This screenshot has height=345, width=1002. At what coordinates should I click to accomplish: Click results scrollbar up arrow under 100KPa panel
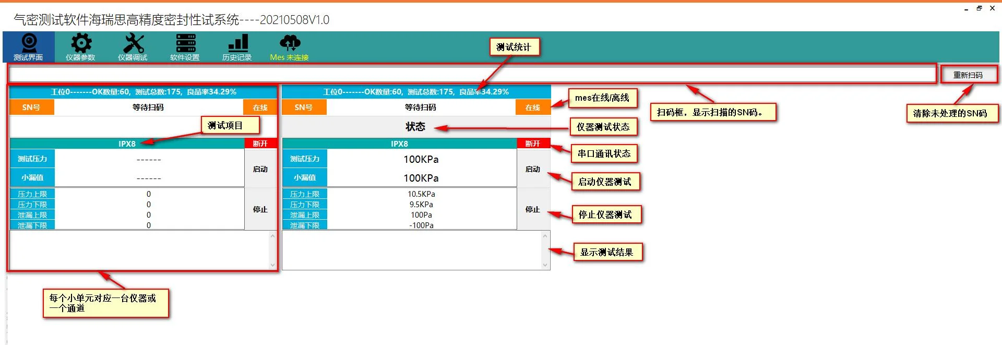tap(545, 236)
